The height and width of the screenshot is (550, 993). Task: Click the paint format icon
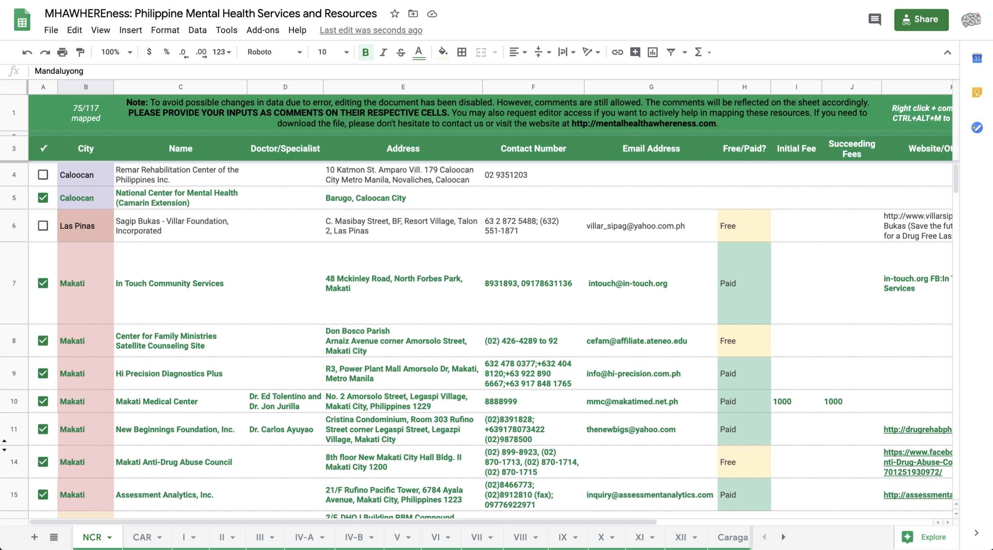pyautogui.click(x=80, y=52)
